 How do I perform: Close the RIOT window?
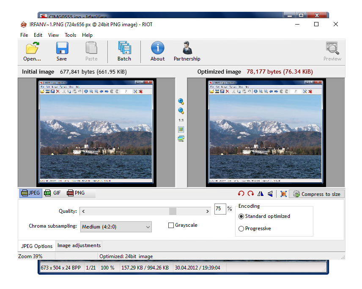336,24
